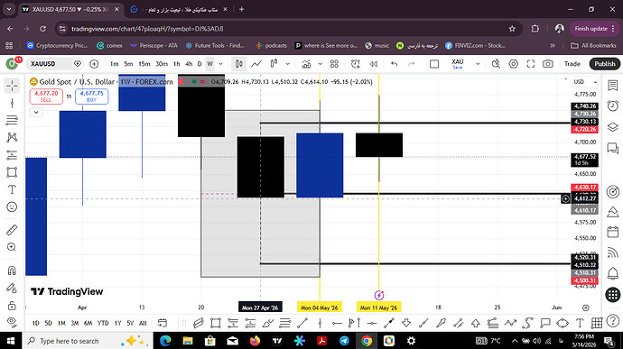Screen dimensions: 623x349
Task: Start bar replay mode
Action: pyautogui.click(x=374, y=63)
